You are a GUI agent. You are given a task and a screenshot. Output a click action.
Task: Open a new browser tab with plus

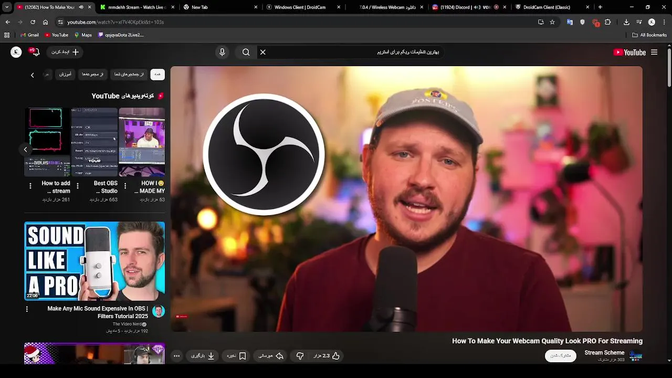[600, 7]
